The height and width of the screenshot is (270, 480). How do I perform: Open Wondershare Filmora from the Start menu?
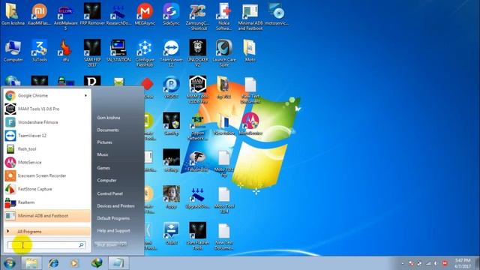tap(47, 122)
